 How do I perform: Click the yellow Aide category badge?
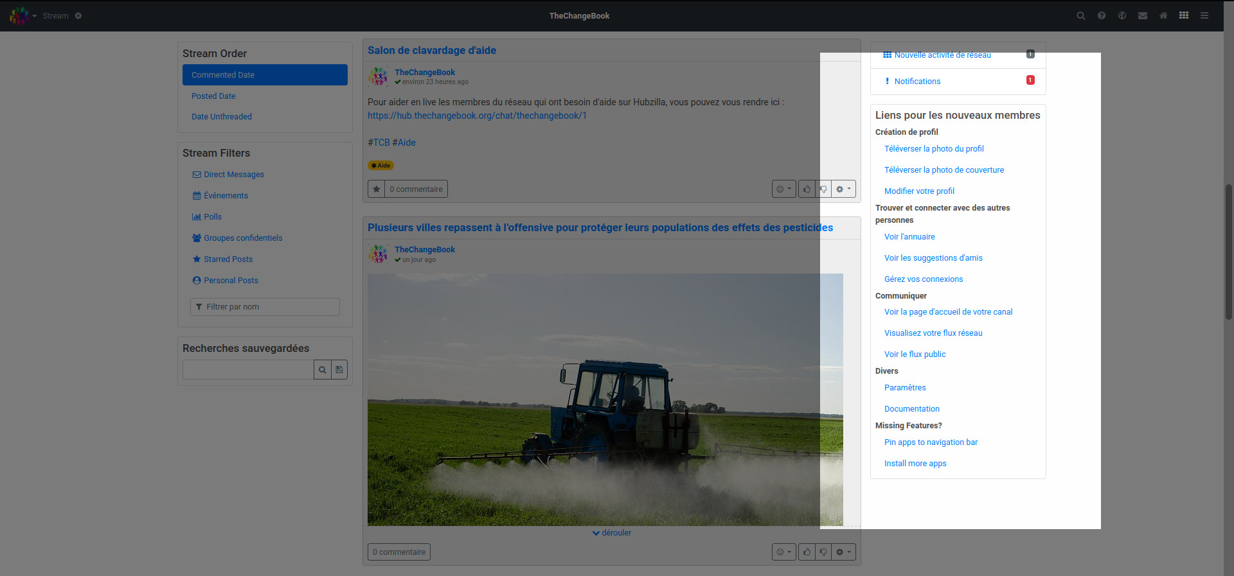pyautogui.click(x=380, y=166)
